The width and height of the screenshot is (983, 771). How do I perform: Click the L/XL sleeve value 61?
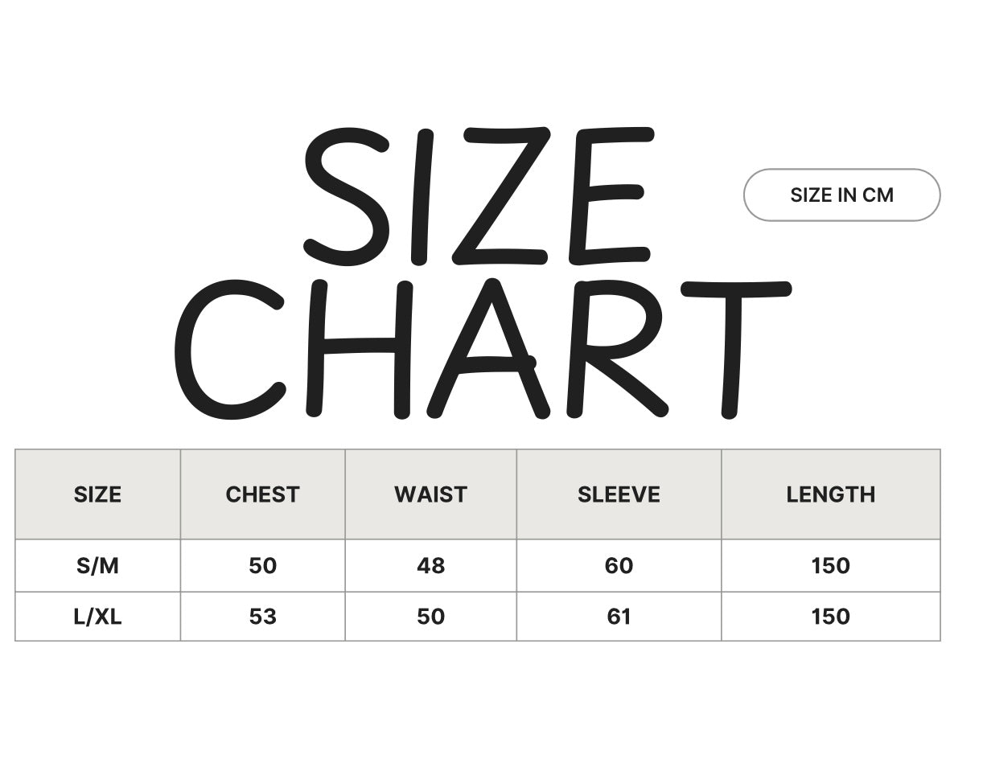click(x=619, y=617)
